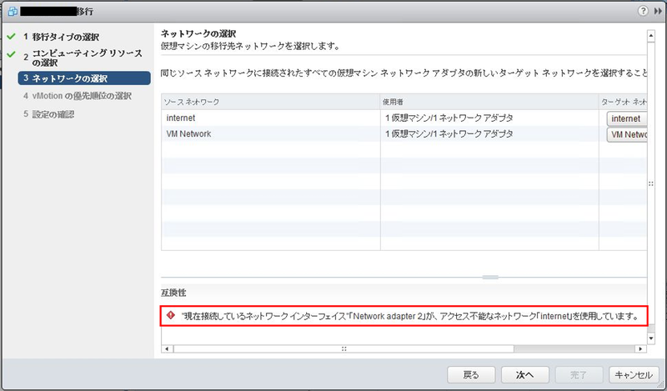667x391 pixels.
Task: Click the horizontal scrollbar left arrow
Action: point(167,348)
